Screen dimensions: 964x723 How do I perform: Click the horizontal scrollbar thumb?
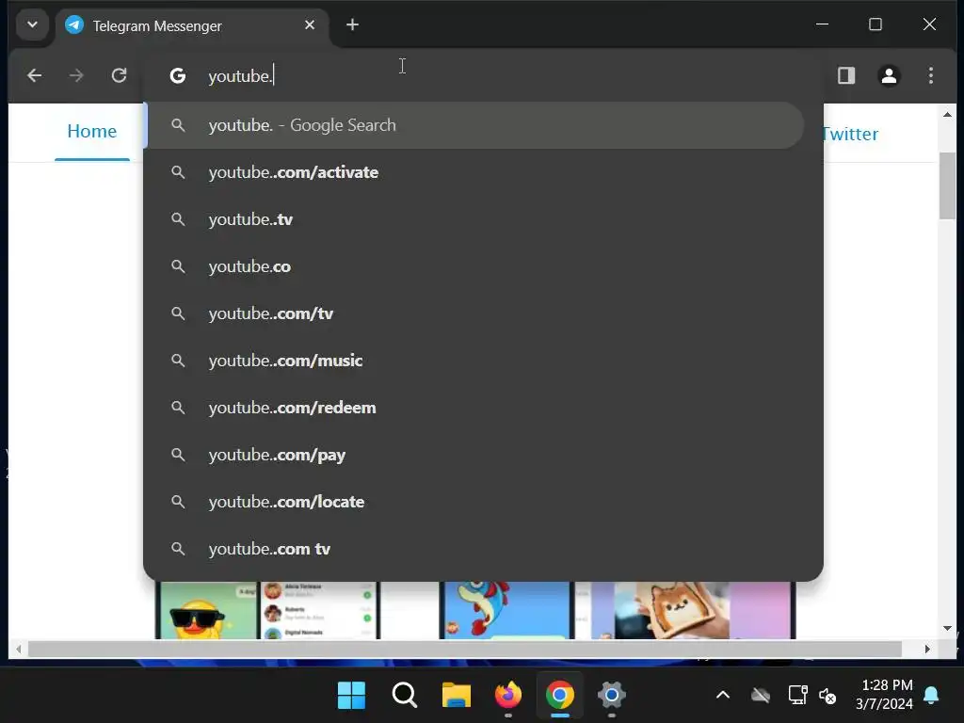point(465,650)
